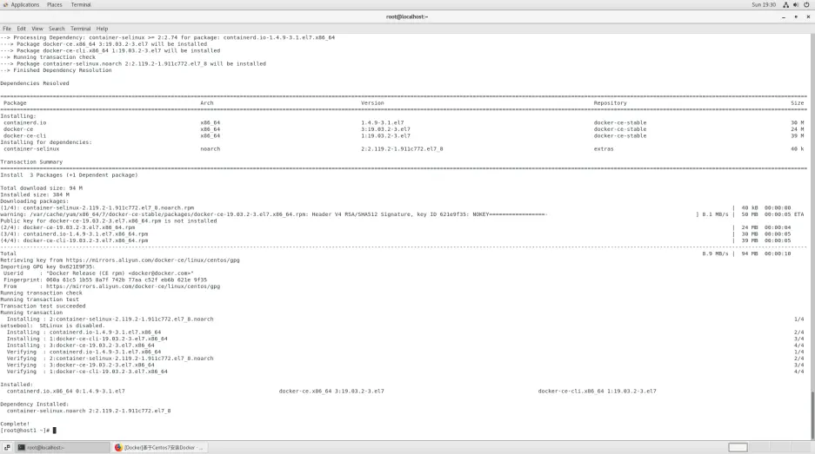Click the volume speaker icon
The height and width of the screenshot is (454, 815).
point(797,5)
